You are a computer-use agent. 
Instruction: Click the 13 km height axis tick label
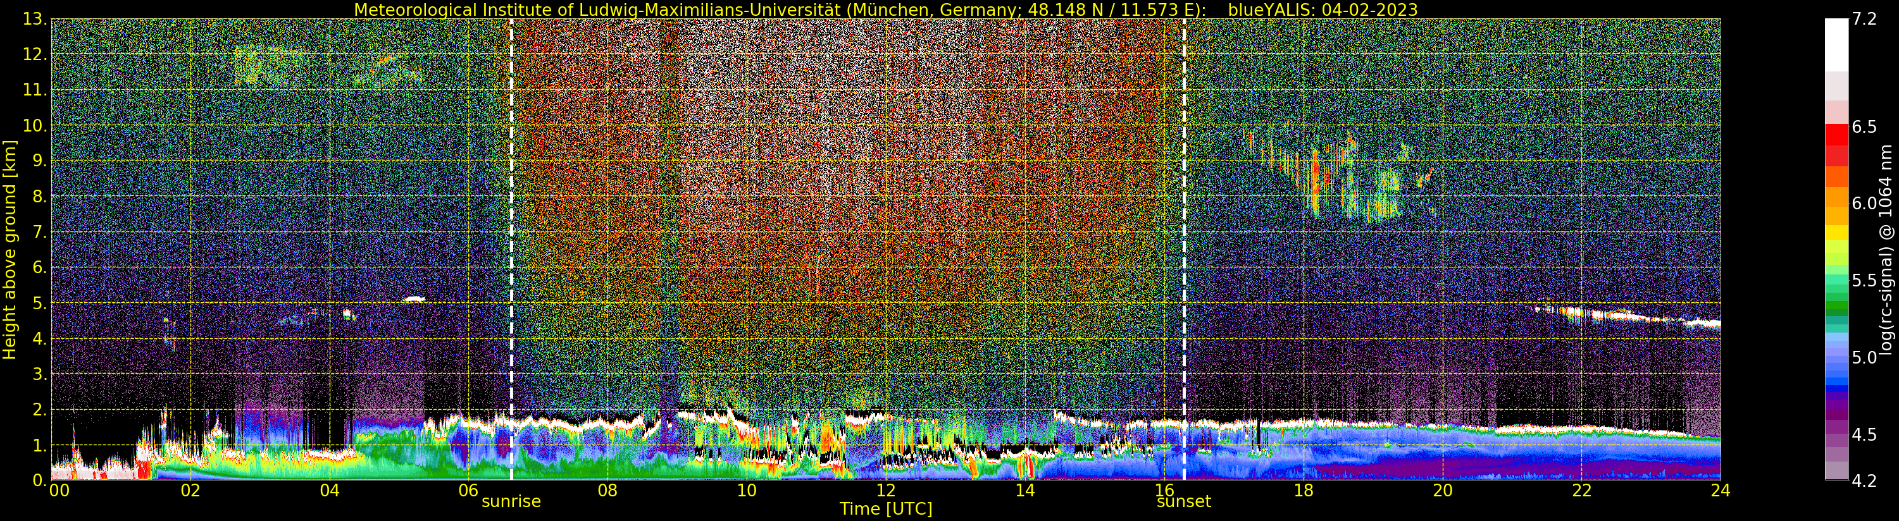(x=34, y=19)
